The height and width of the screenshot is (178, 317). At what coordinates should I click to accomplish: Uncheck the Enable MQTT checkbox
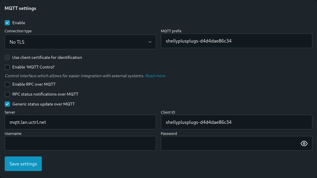(x=8, y=23)
